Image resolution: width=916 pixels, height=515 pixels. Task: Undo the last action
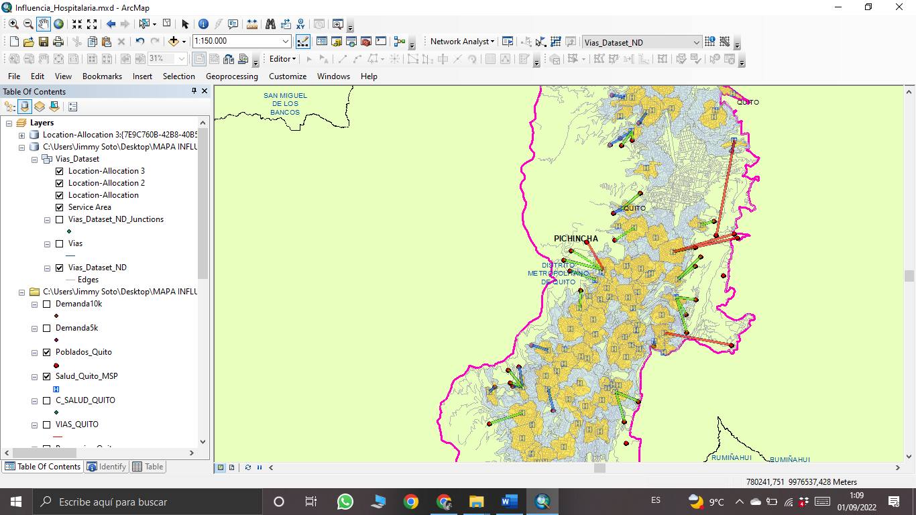coord(139,42)
